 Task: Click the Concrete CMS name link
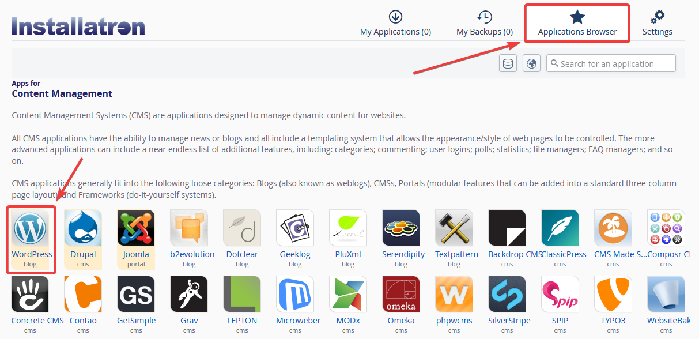pyautogui.click(x=37, y=321)
